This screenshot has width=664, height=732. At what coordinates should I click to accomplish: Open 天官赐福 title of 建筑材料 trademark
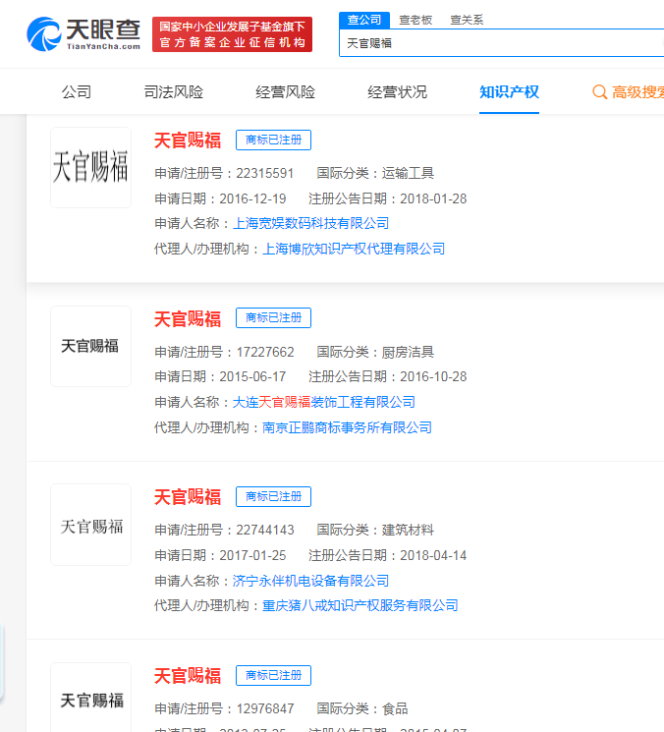tap(188, 497)
